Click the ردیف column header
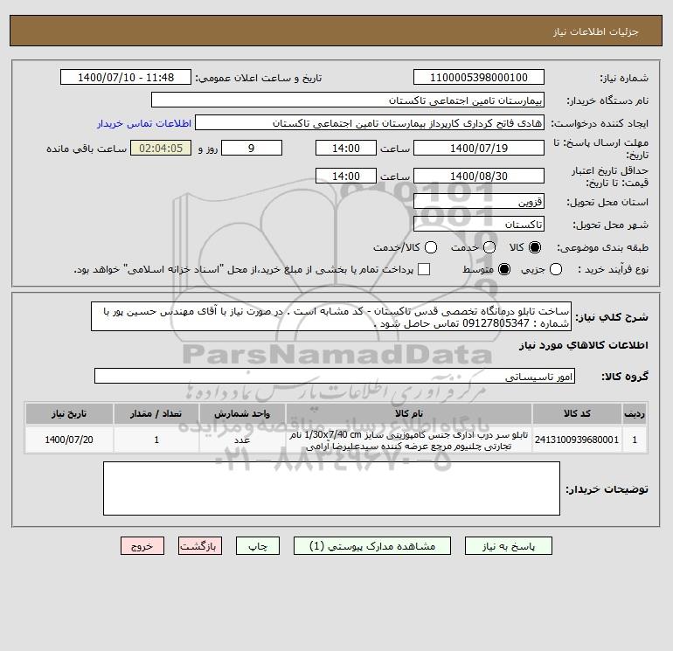 pos(635,413)
